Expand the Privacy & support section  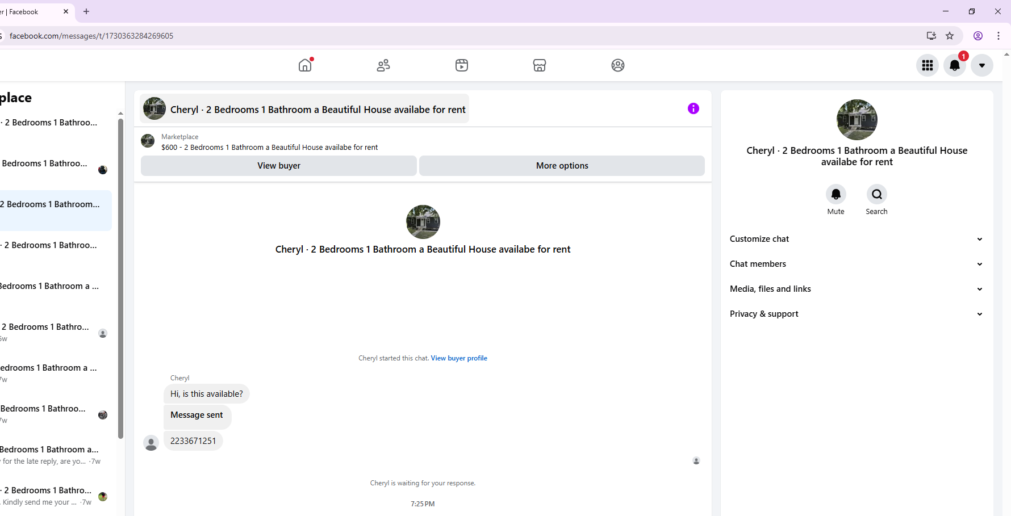point(857,314)
